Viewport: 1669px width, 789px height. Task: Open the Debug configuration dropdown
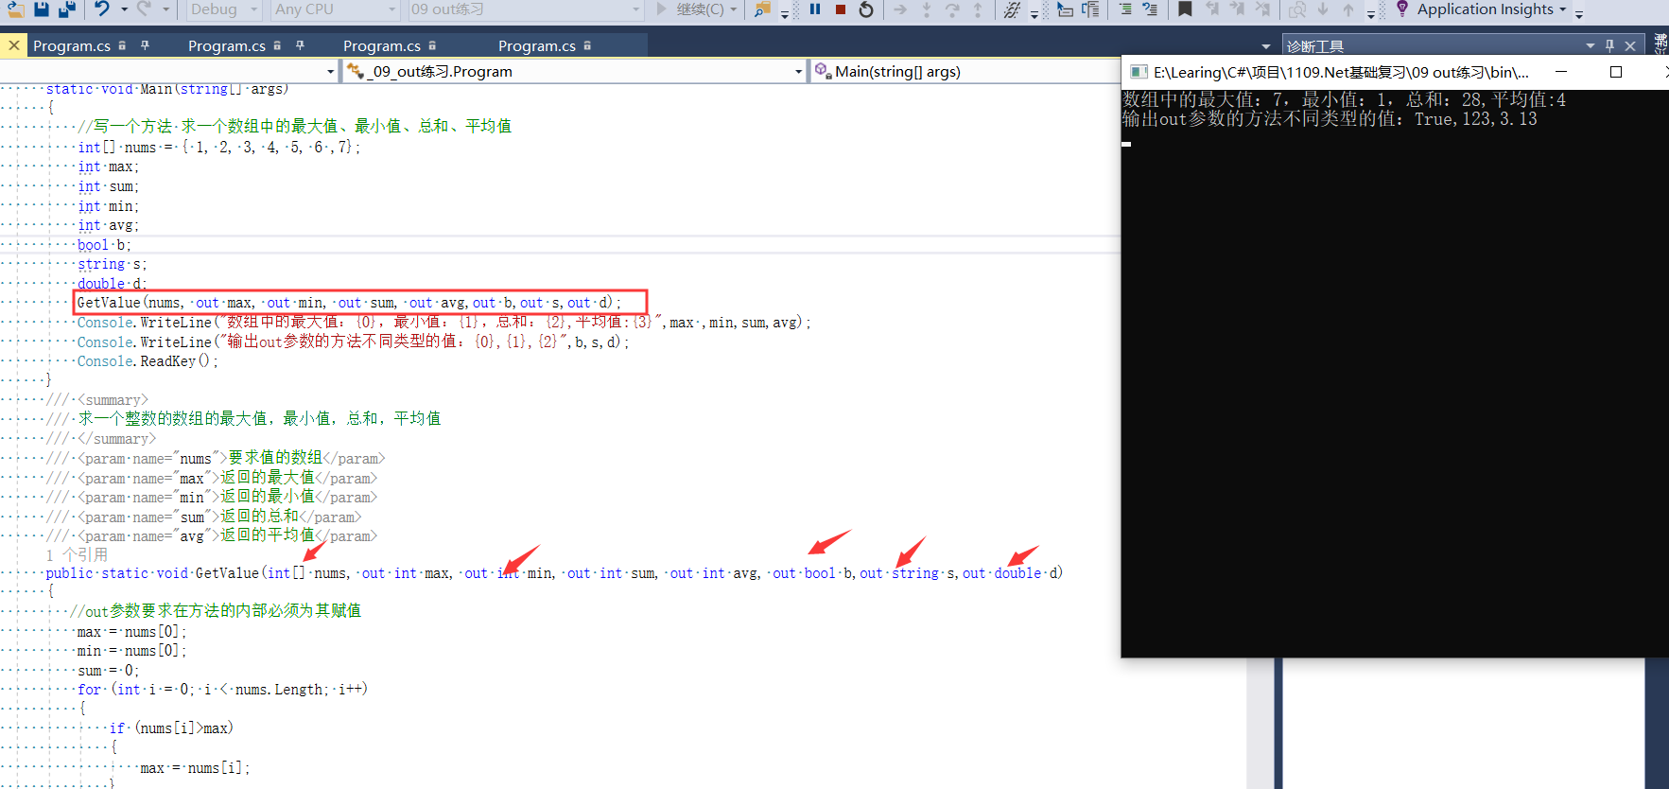pyautogui.click(x=224, y=9)
